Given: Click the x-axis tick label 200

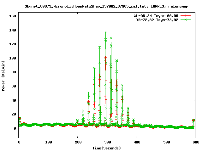Looking at the screenshot, I should pos(78,142).
